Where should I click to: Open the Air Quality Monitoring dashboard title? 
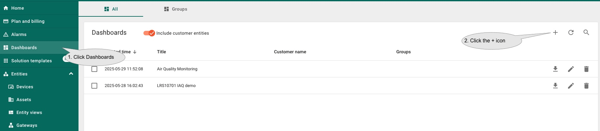pos(177,69)
